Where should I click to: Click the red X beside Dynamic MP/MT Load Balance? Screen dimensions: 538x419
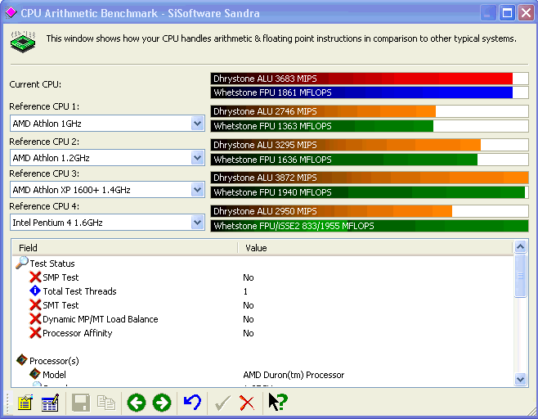point(35,318)
